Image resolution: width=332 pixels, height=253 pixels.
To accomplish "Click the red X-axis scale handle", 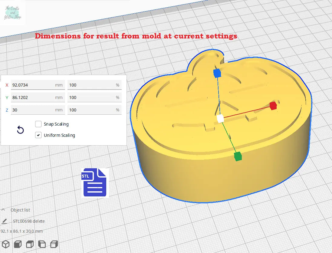I will pyautogui.click(x=273, y=105).
